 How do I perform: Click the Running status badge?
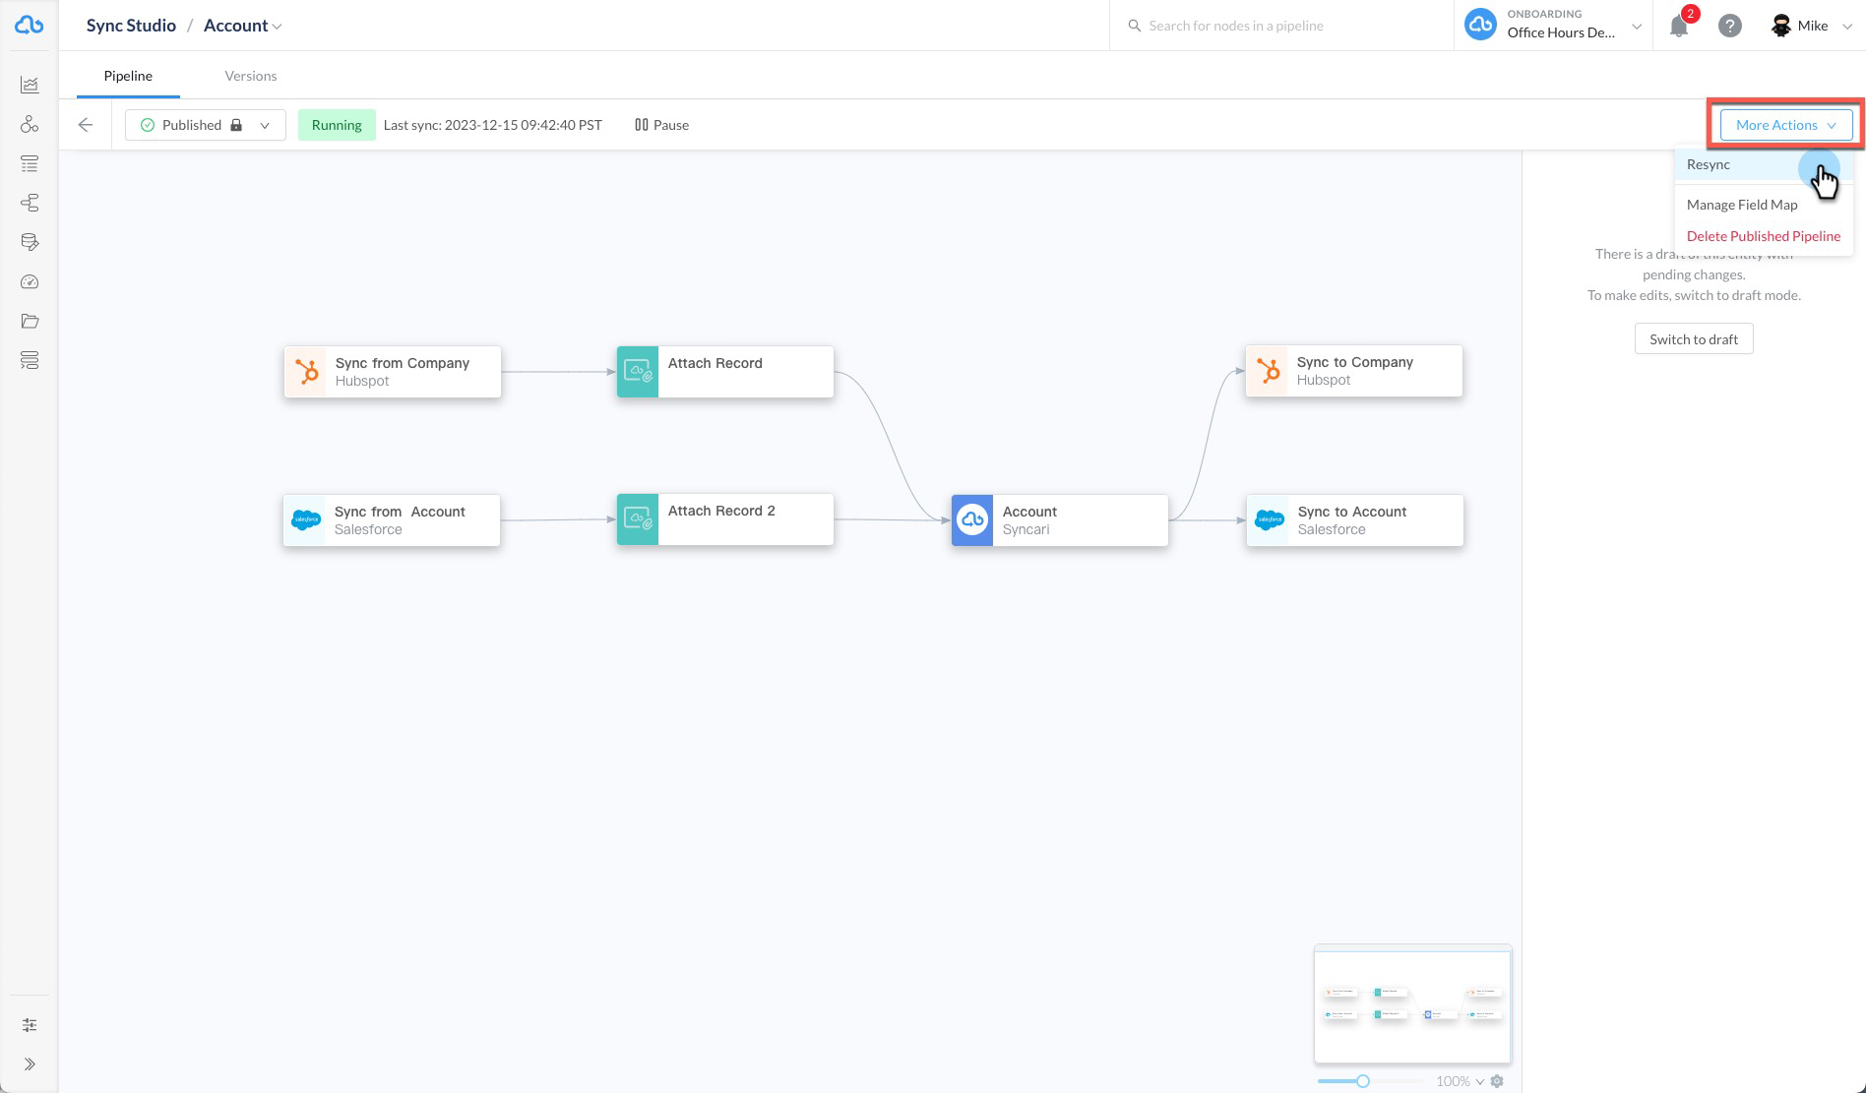[337, 125]
